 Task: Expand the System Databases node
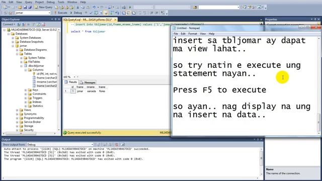[x=13, y=38]
